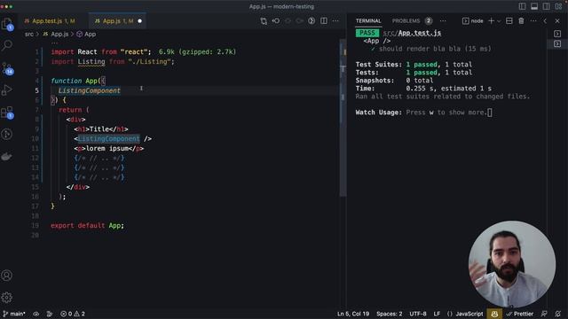568x319 pixels.
Task: Toggle primary sidebar layout icon in title bar
Action: 522,6
